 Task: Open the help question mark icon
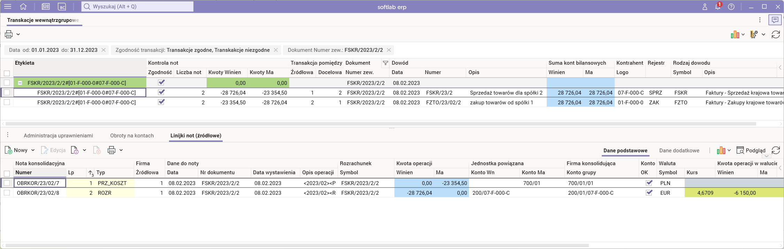(x=731, y=7)
